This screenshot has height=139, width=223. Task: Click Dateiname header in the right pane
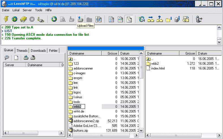pos(163,53)
